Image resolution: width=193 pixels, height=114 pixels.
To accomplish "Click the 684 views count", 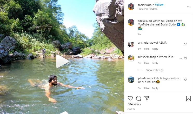I will (134, 104).
